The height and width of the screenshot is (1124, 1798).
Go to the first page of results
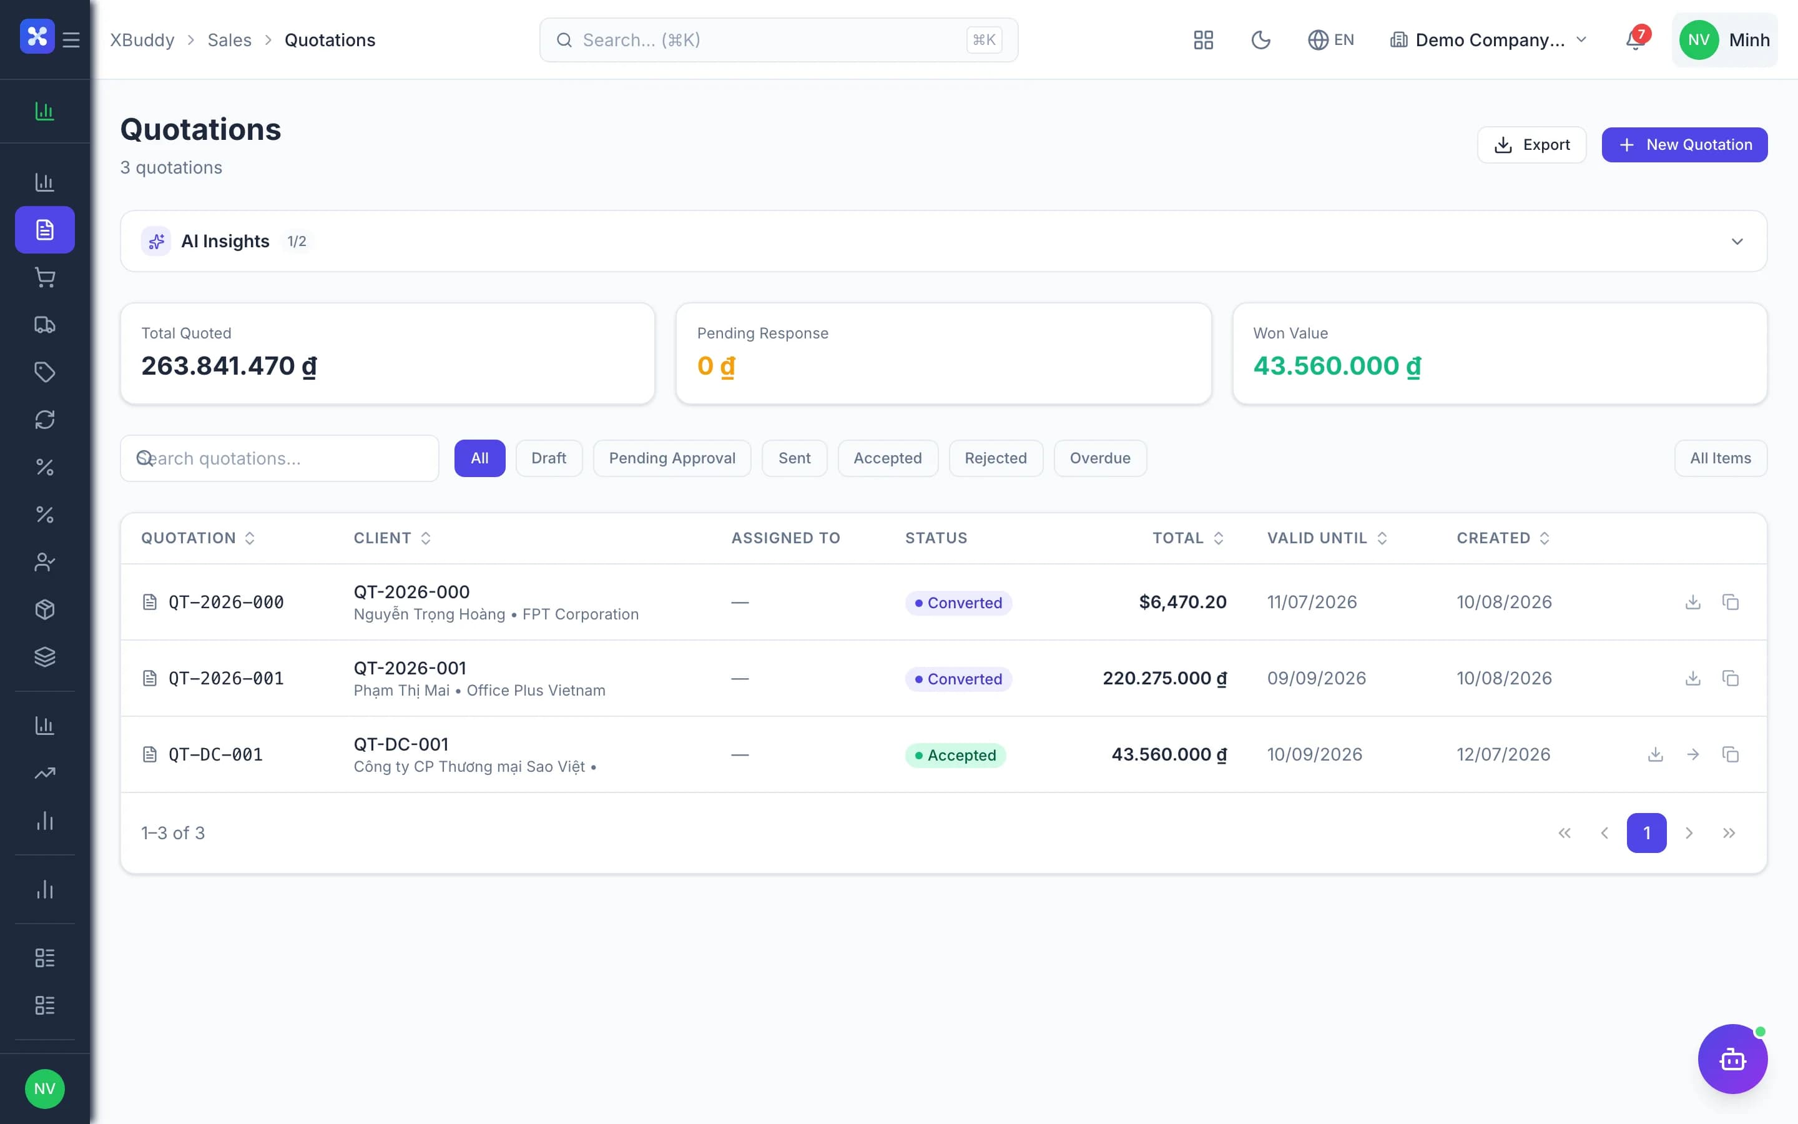[1564, 832]
